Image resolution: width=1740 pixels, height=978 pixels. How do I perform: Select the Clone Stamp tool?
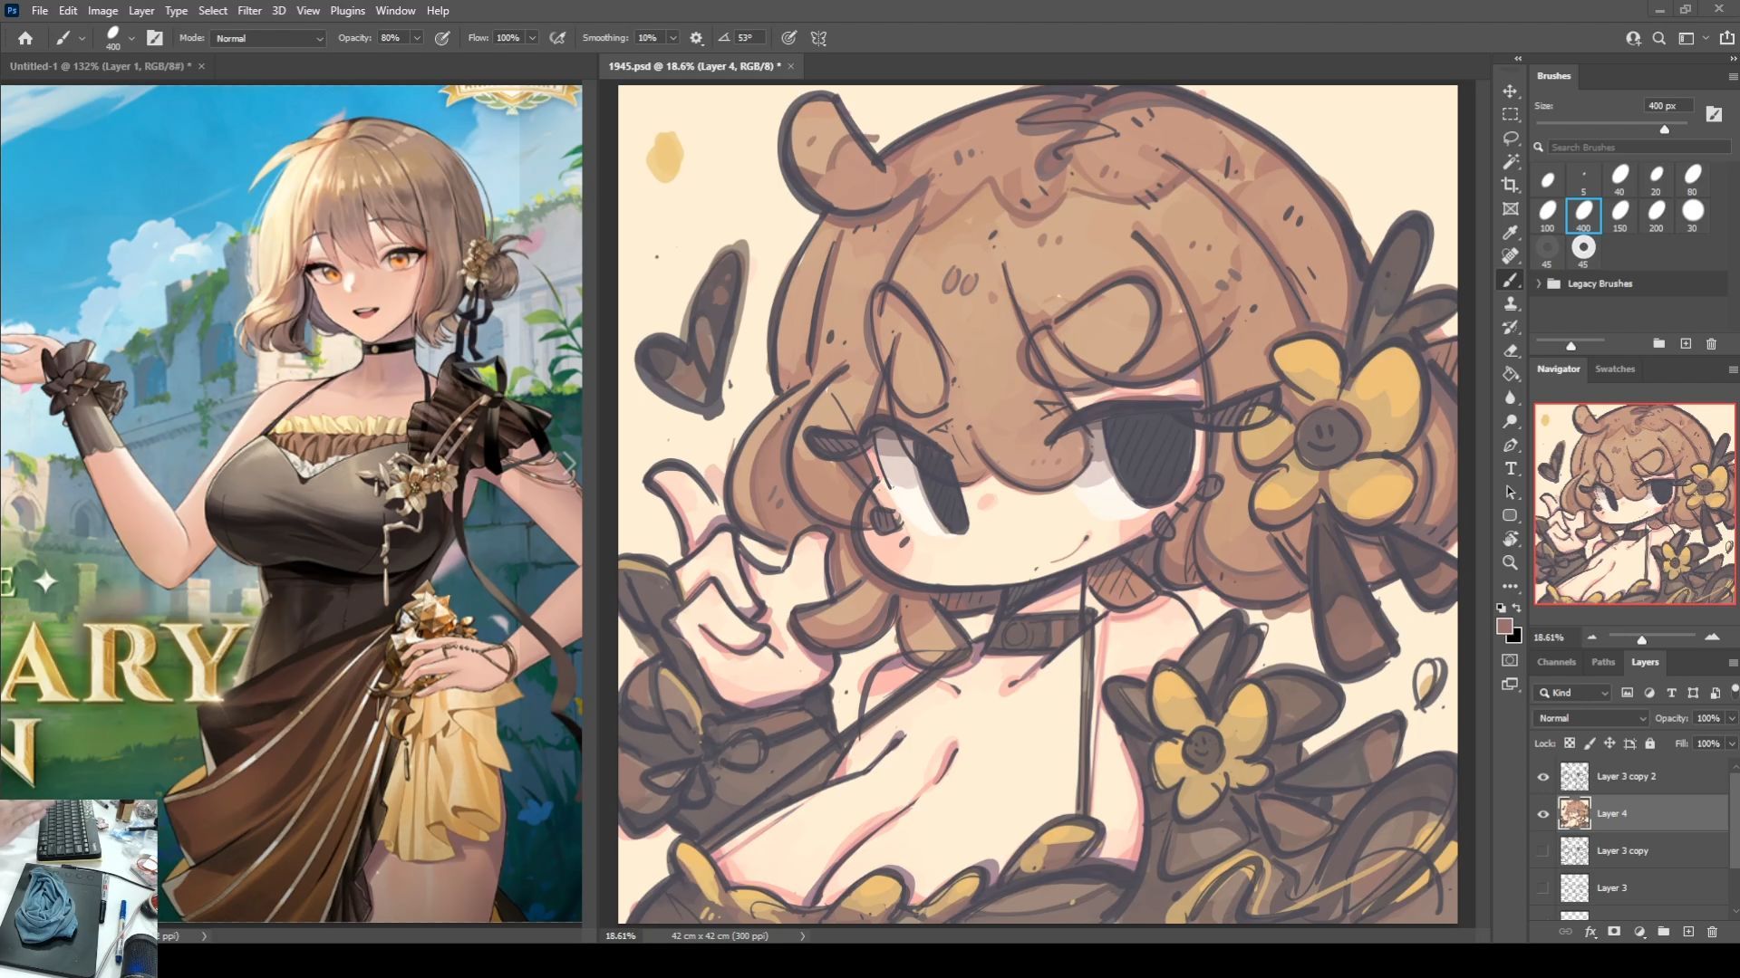click(x=1510, y=304)
